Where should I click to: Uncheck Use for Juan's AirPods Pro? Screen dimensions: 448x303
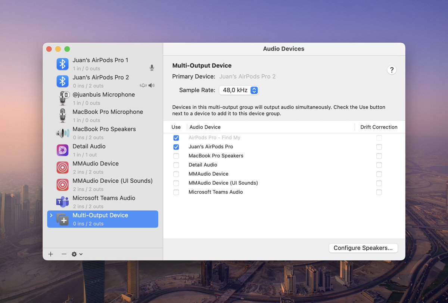[x=176, y=147]
